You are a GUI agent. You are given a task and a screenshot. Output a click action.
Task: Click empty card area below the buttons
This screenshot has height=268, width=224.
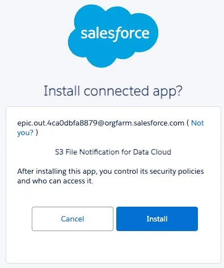(x=113, y=247)
